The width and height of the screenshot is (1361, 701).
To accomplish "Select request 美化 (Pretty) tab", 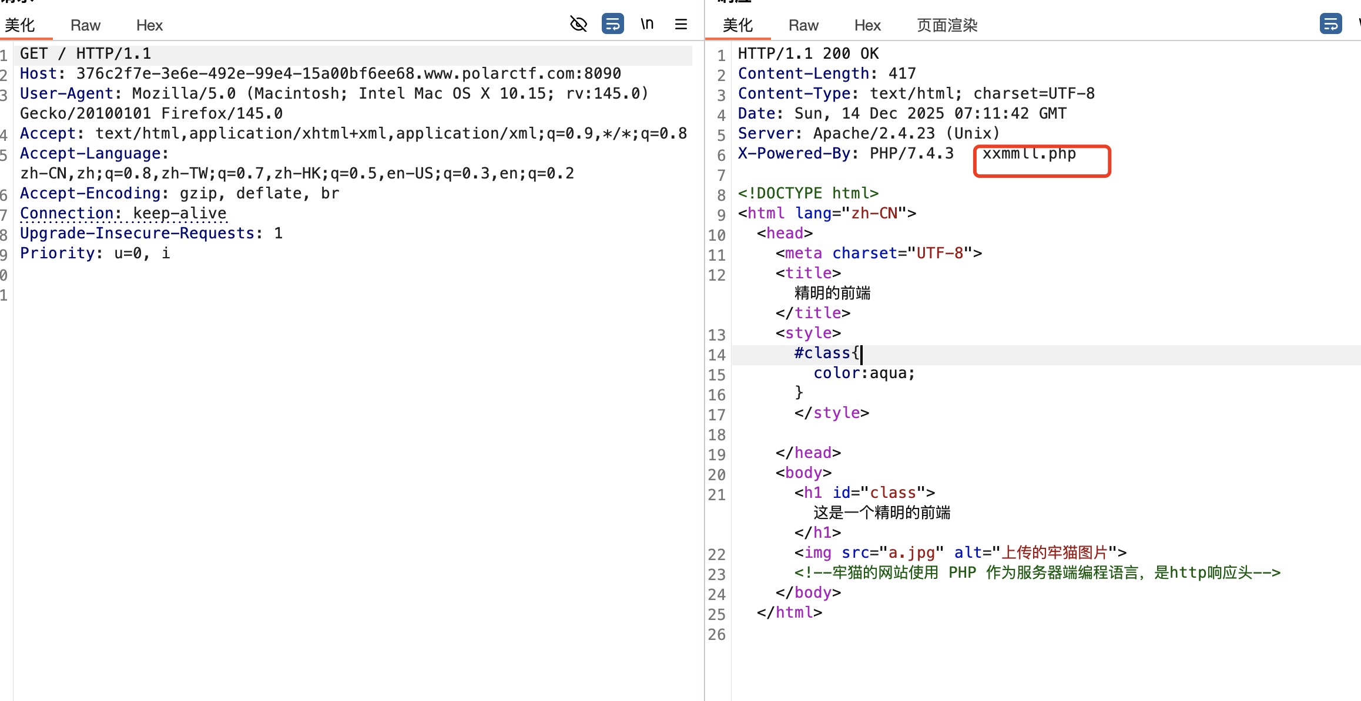I will coord(20,25).
